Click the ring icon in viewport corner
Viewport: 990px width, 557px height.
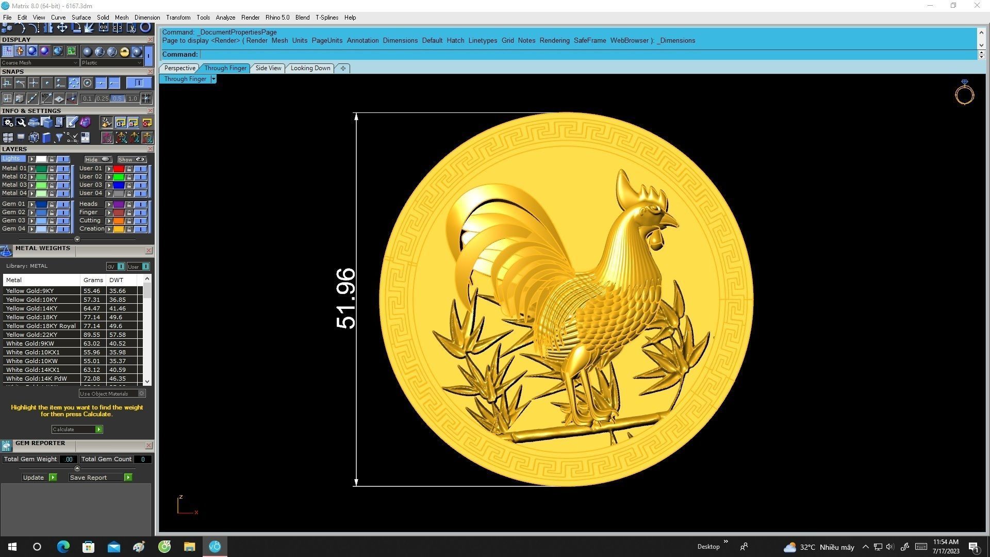pyautogui.click(x=964, y=92)
